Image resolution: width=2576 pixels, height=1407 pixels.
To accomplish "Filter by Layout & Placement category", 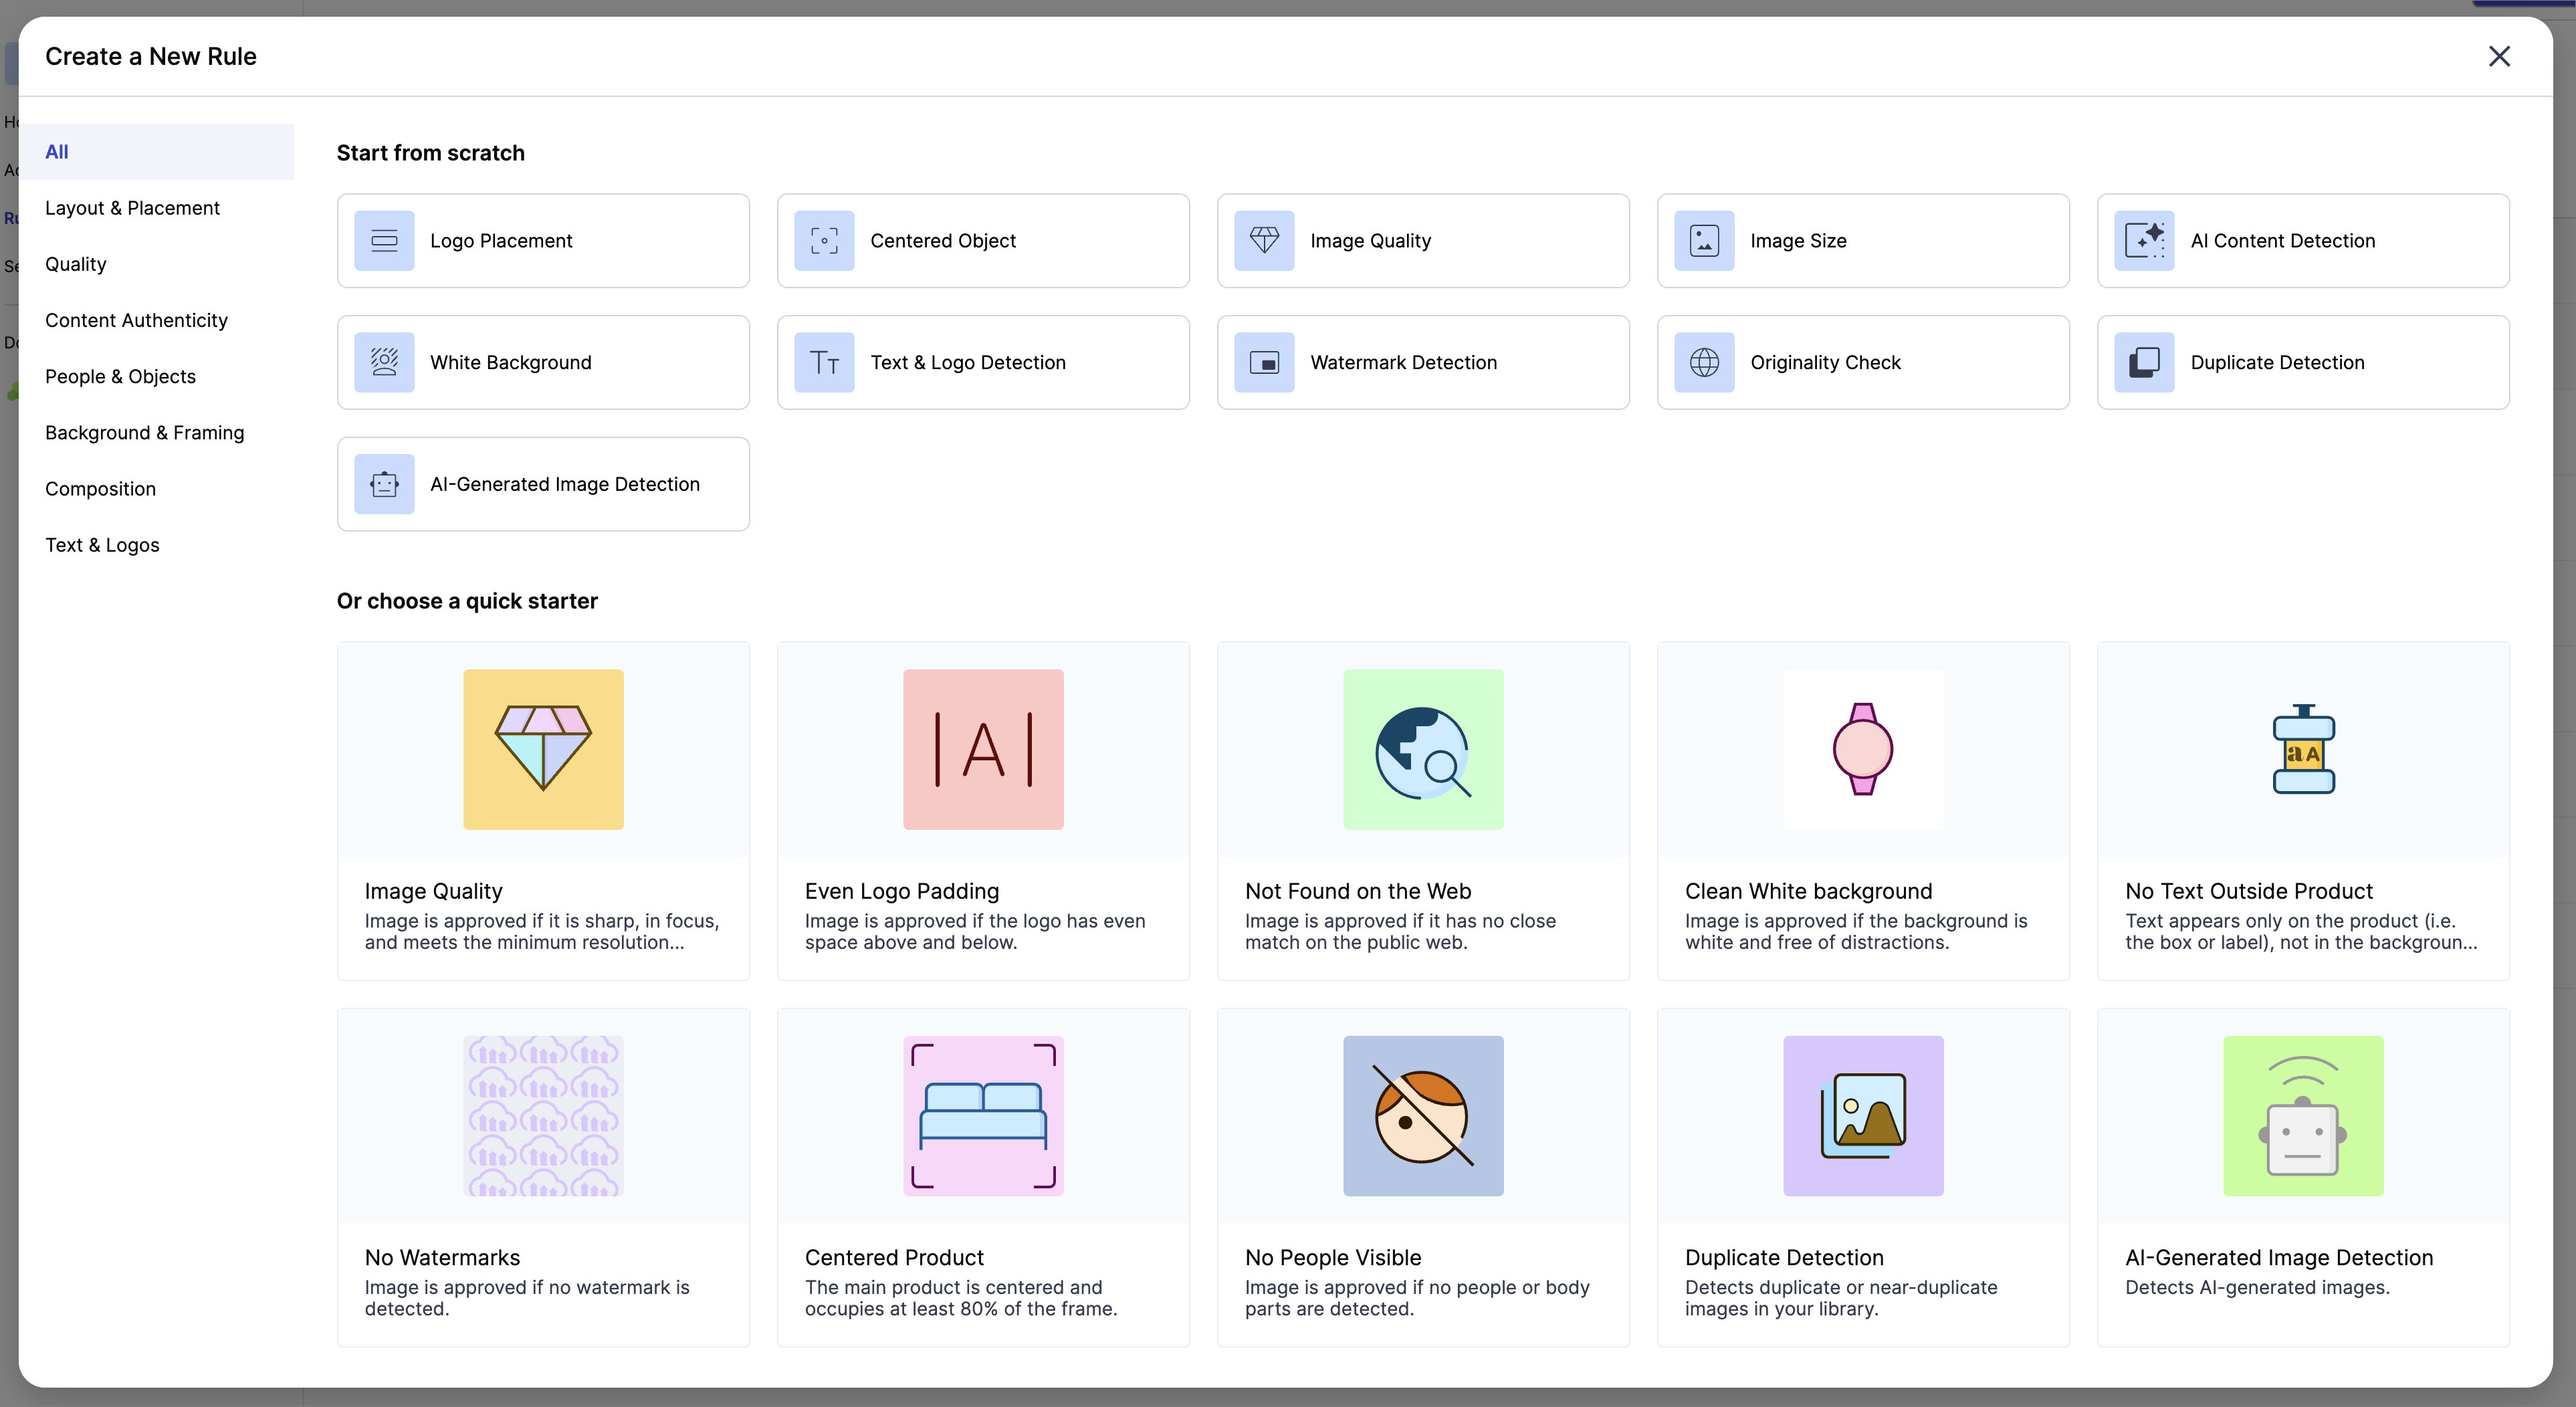I will pos(132,208).
